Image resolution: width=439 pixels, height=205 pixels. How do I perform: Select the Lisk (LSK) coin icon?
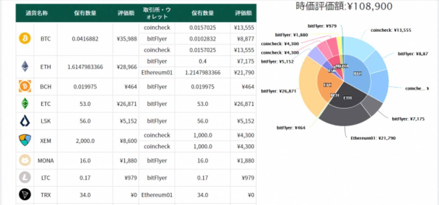(x=24, y=121)
